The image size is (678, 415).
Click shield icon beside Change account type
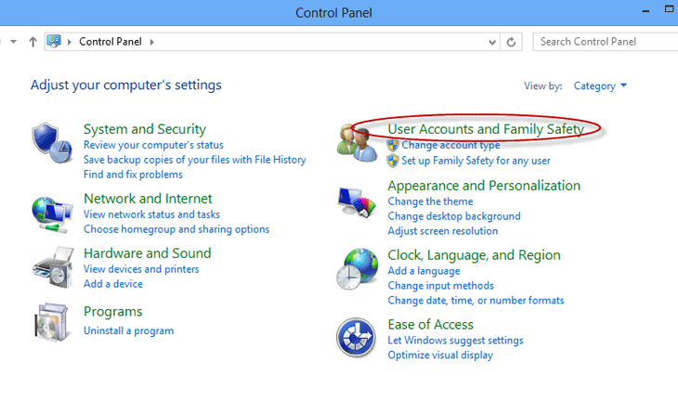(x=393, y=145)
